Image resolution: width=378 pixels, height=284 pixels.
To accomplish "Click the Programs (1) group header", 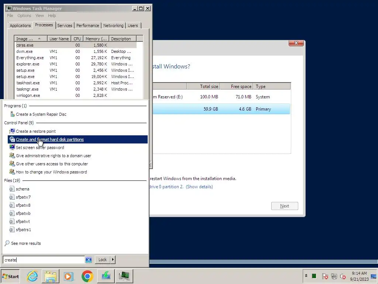I will click(15, 106).
